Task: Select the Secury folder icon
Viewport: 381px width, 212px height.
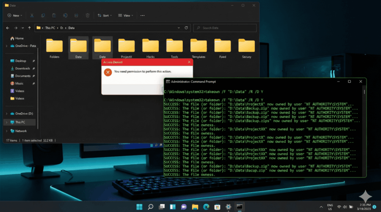Action: (247, 46)
